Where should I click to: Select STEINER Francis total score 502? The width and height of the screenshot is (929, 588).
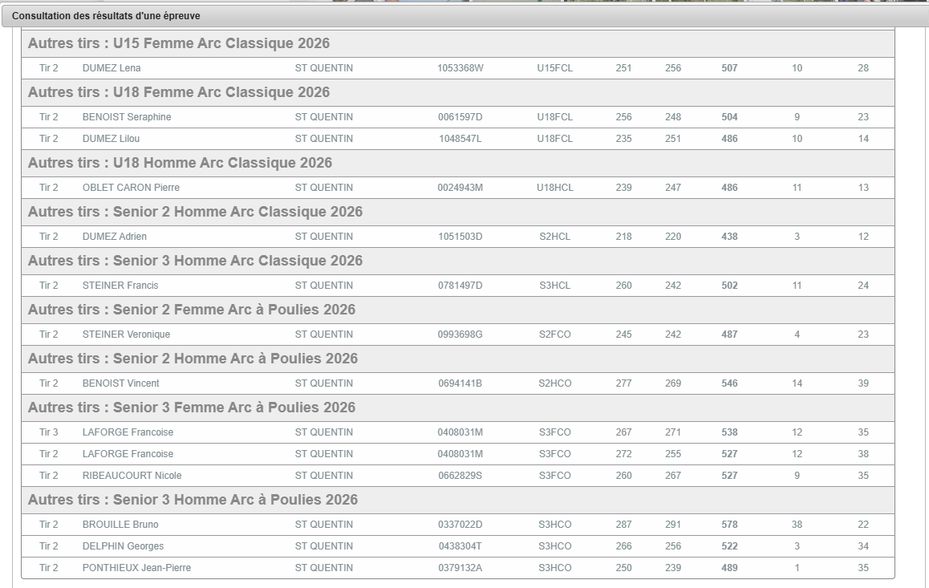coord(729,286)
